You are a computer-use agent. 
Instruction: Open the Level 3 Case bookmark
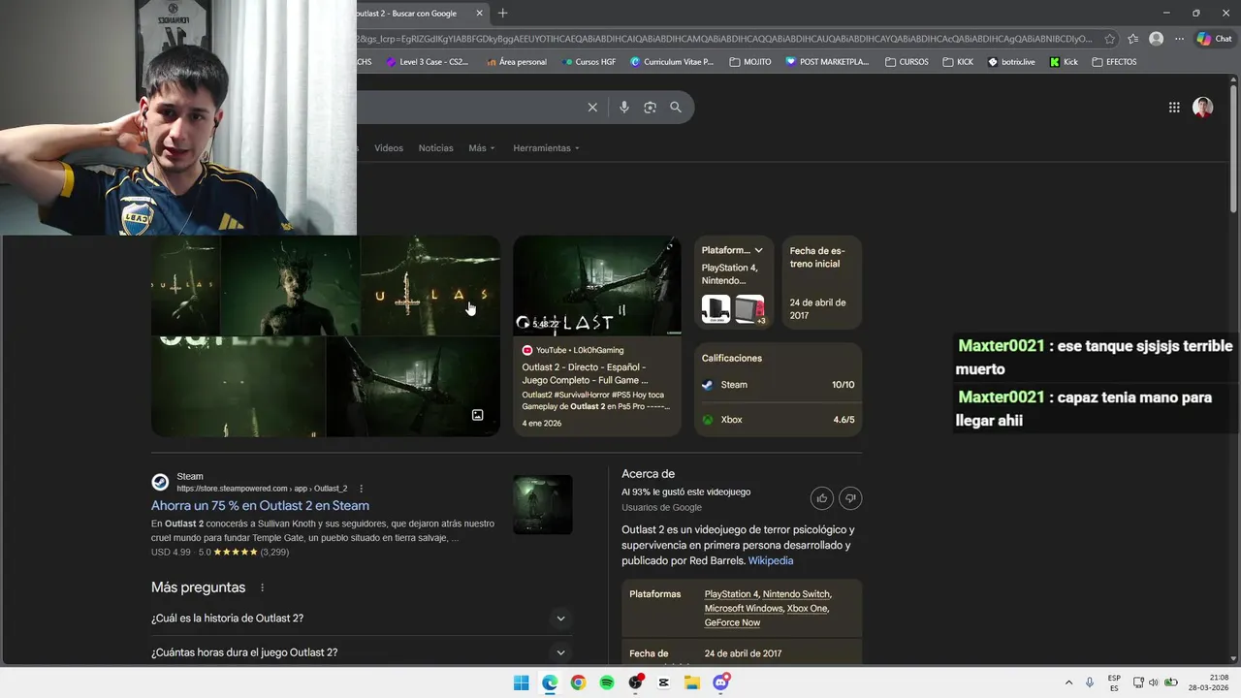[427, 62]
